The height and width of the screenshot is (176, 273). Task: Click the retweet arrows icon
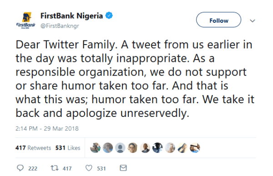(55, 168)
